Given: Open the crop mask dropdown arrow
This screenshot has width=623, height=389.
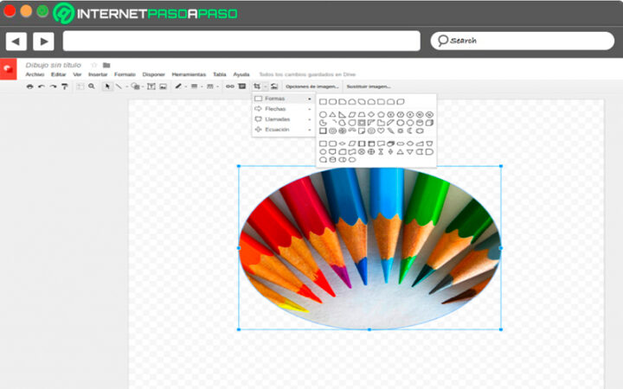Looking at the screenshot, I should click(x=266, y=86).
